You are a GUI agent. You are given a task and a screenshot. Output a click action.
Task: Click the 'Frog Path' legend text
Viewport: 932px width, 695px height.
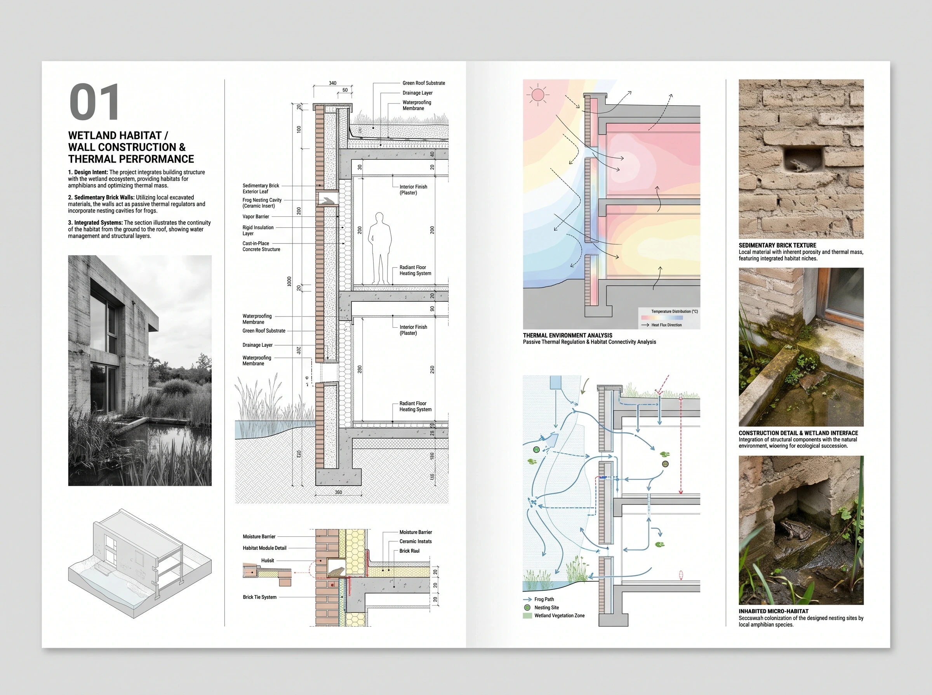(x=544, y=599)
